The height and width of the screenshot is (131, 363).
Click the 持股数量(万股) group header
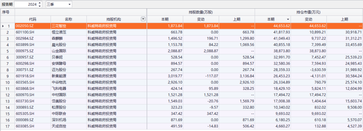tap(201, 12)
